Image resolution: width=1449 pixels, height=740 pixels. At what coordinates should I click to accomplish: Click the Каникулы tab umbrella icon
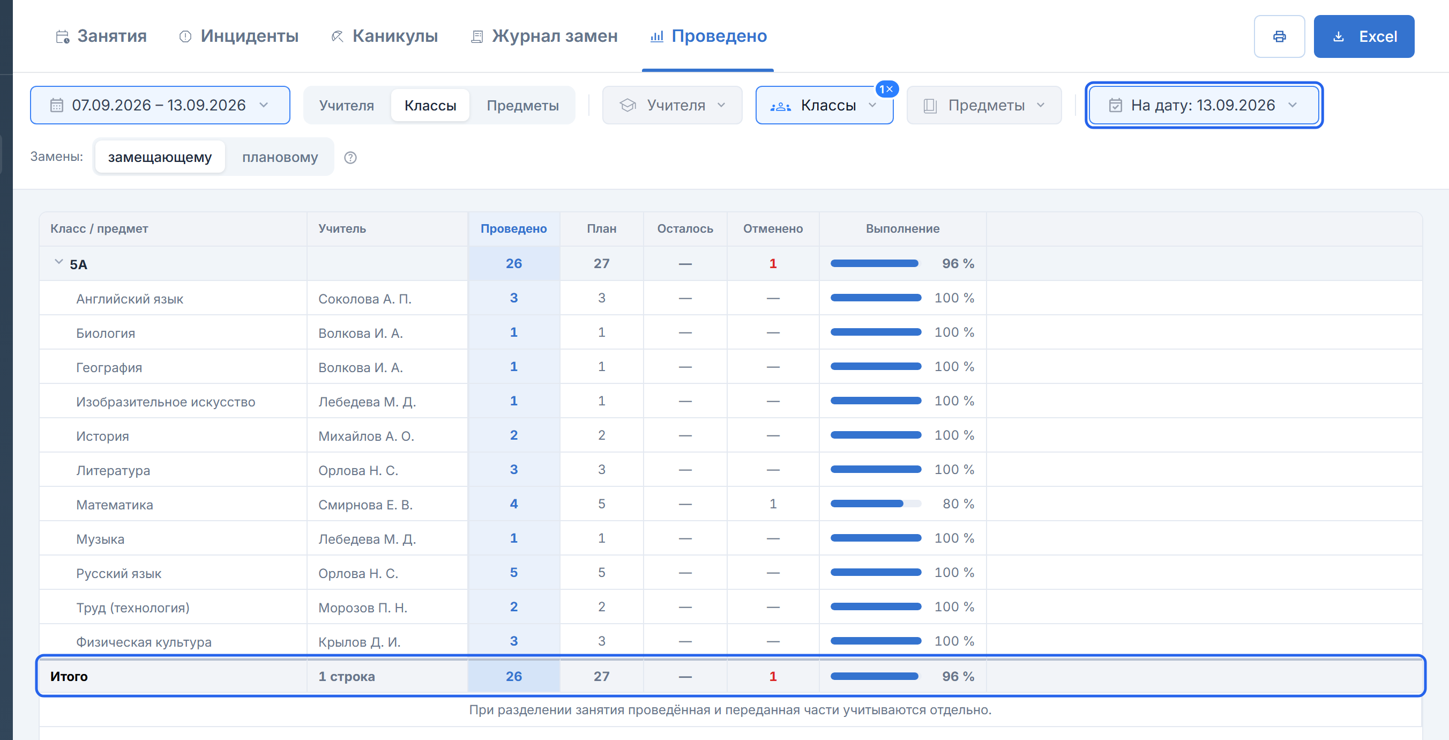pos(337,36)
